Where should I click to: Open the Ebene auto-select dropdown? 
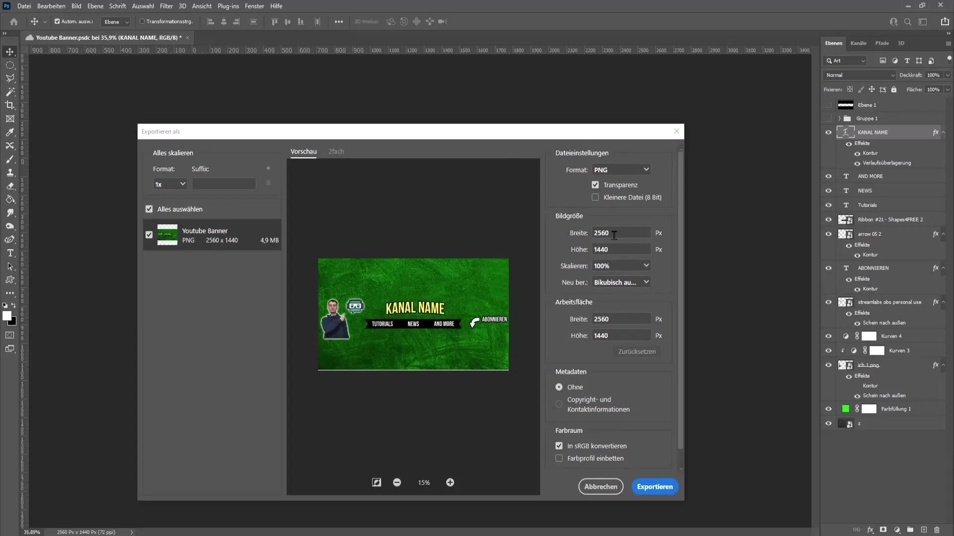115,22
